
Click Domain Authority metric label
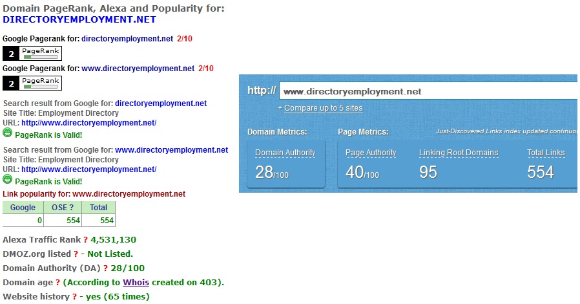tap(285, 153)
